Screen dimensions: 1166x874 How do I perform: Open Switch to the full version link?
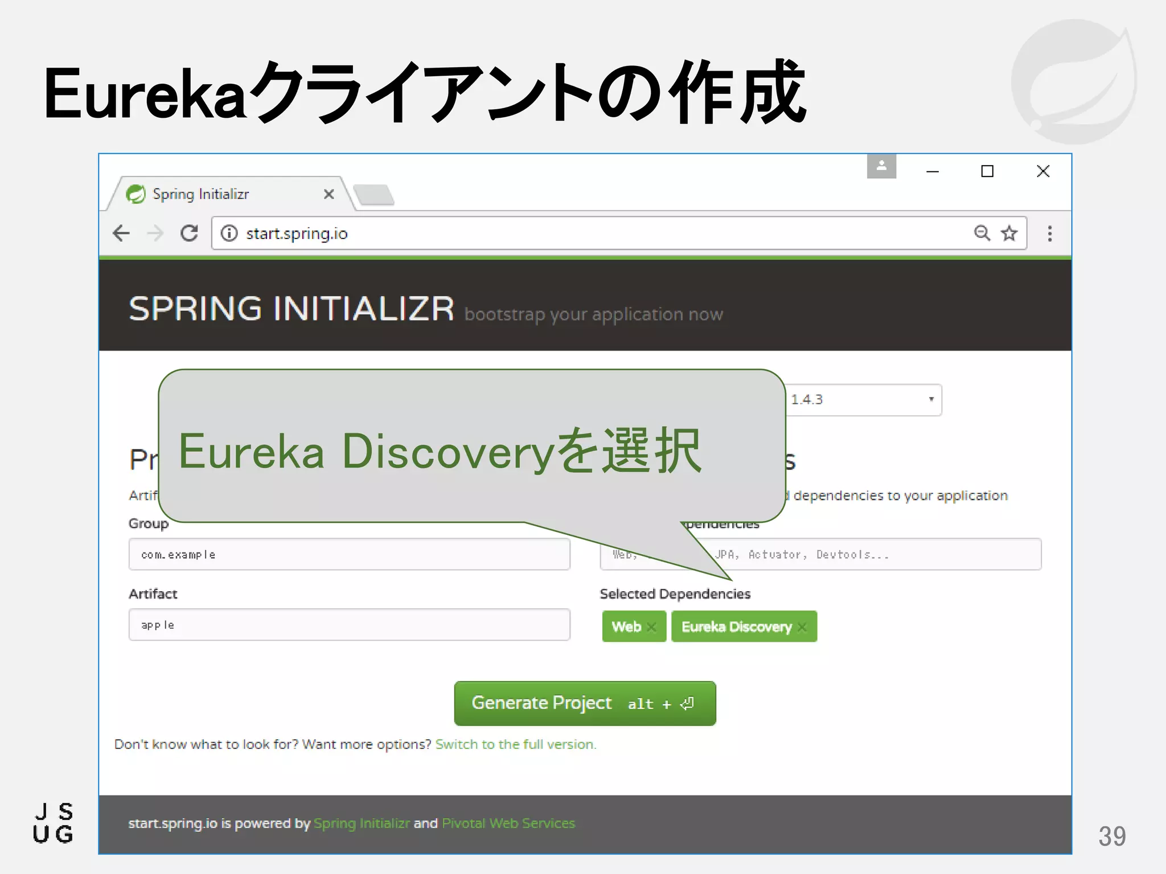coord(516,744)
